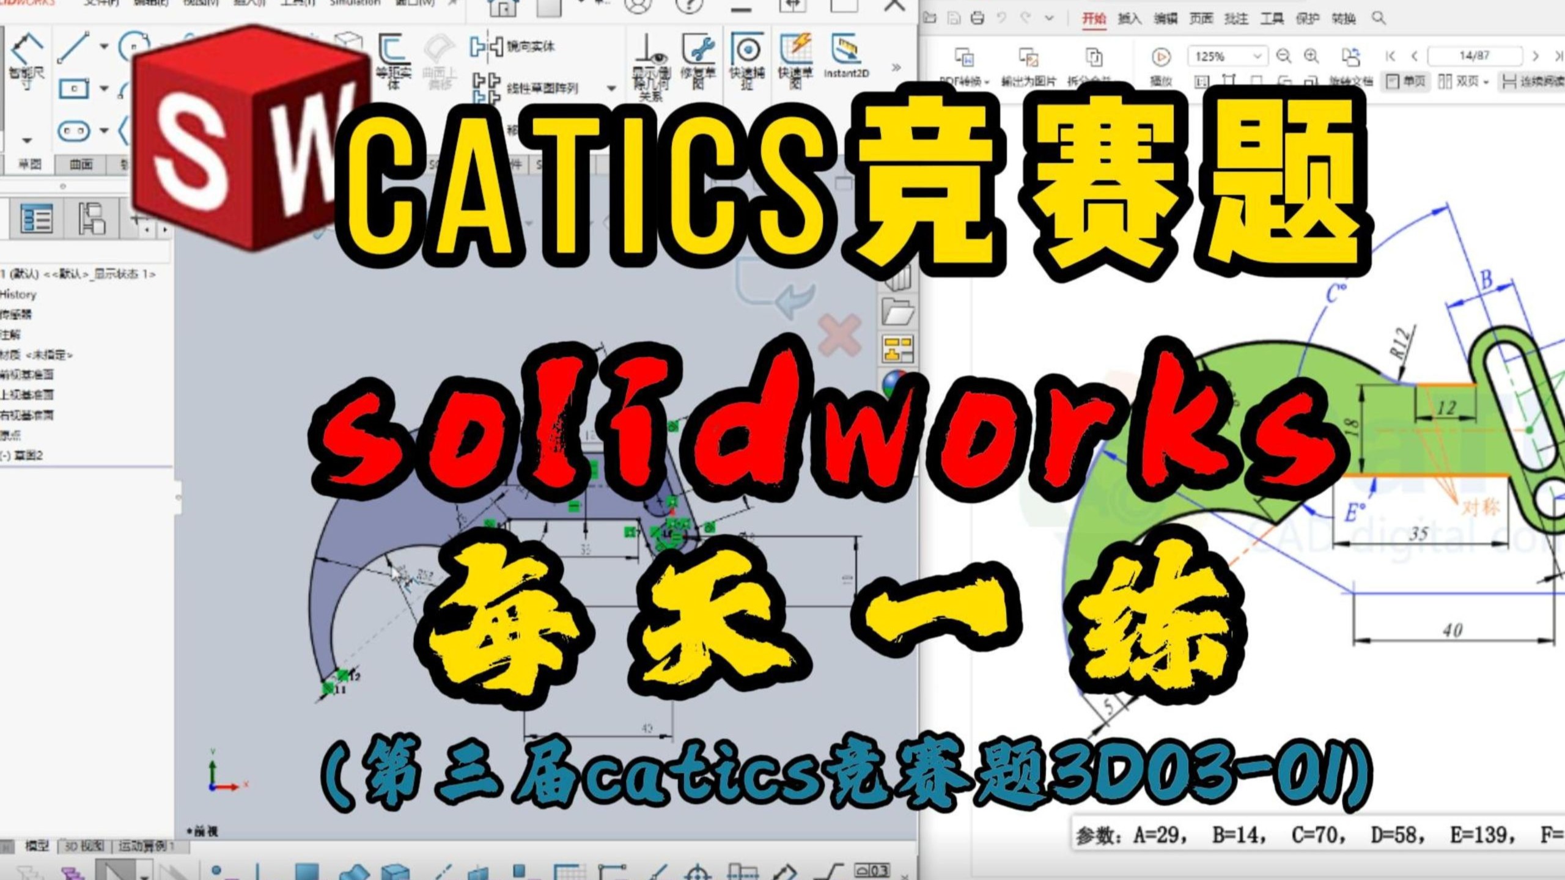Open Line tool dropdown arrow
Image resolution: width=1565 pixels, height=880 pixels.
(x=104, y=46)
